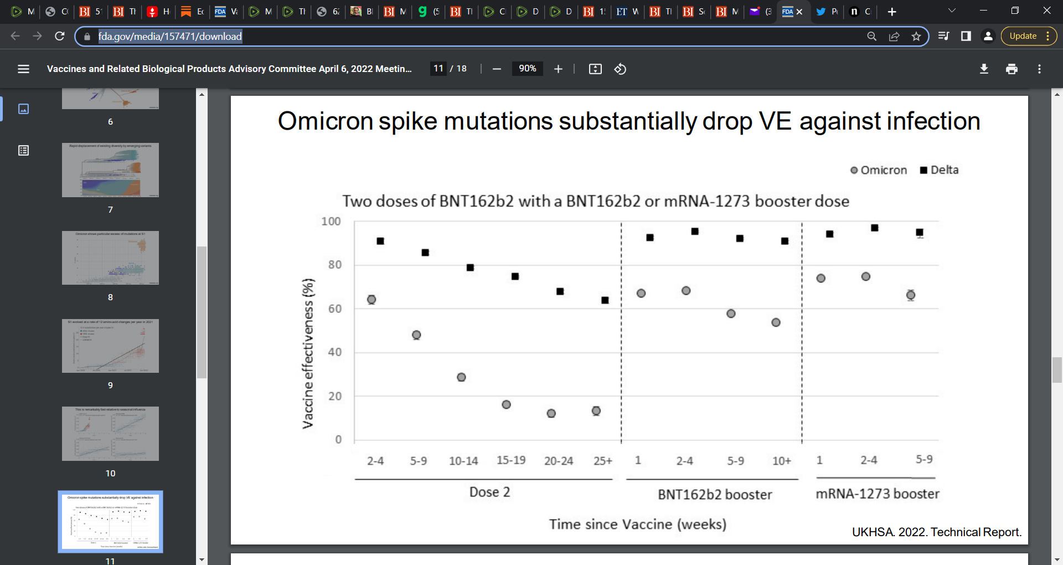
Task: Open the media control / reading list icon
Action: (944, 36)
